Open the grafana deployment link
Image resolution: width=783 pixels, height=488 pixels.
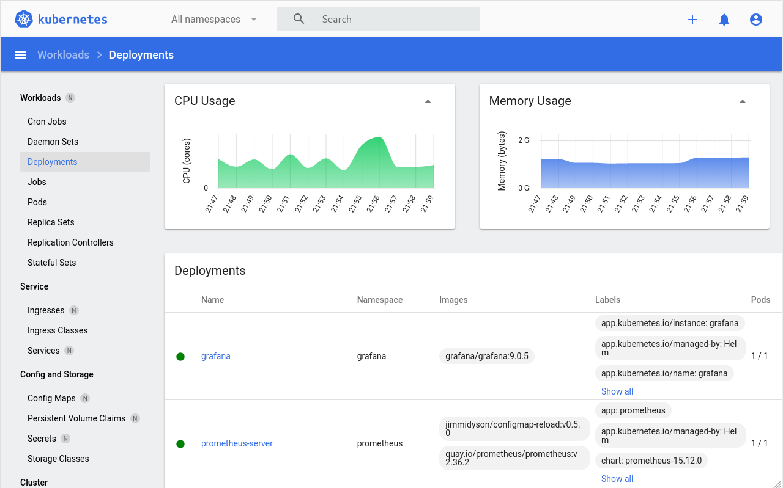[x=216, y=356]
